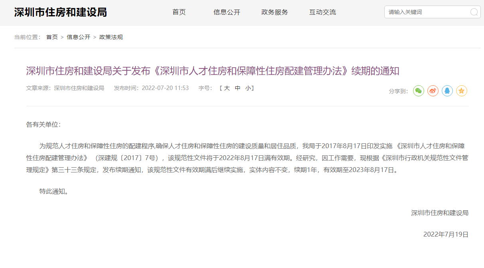This screenshot has height=268, width=484.
Task: Navigate to 信息公开 via the breadcrumb
Action: pyautogui.click(x=79, y=37)
